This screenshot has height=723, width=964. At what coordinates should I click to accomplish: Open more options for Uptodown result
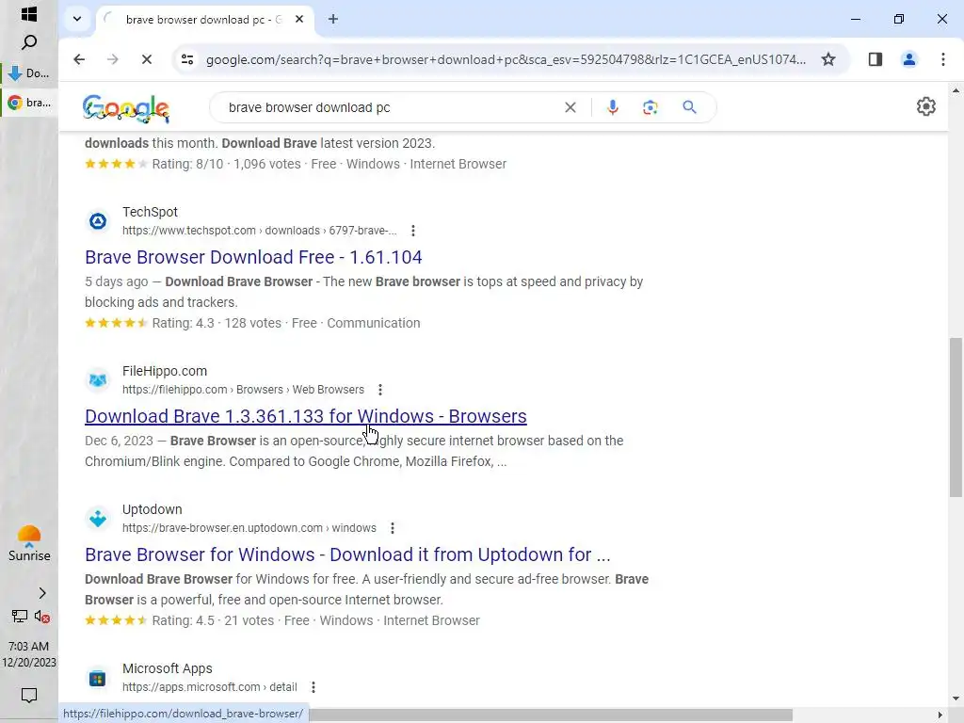click(393, 528)
